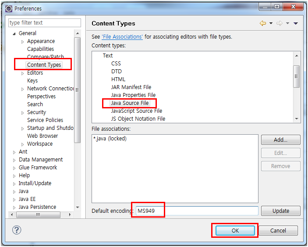Click the help question mark icon
308x247 pixels.
point(17,230)
